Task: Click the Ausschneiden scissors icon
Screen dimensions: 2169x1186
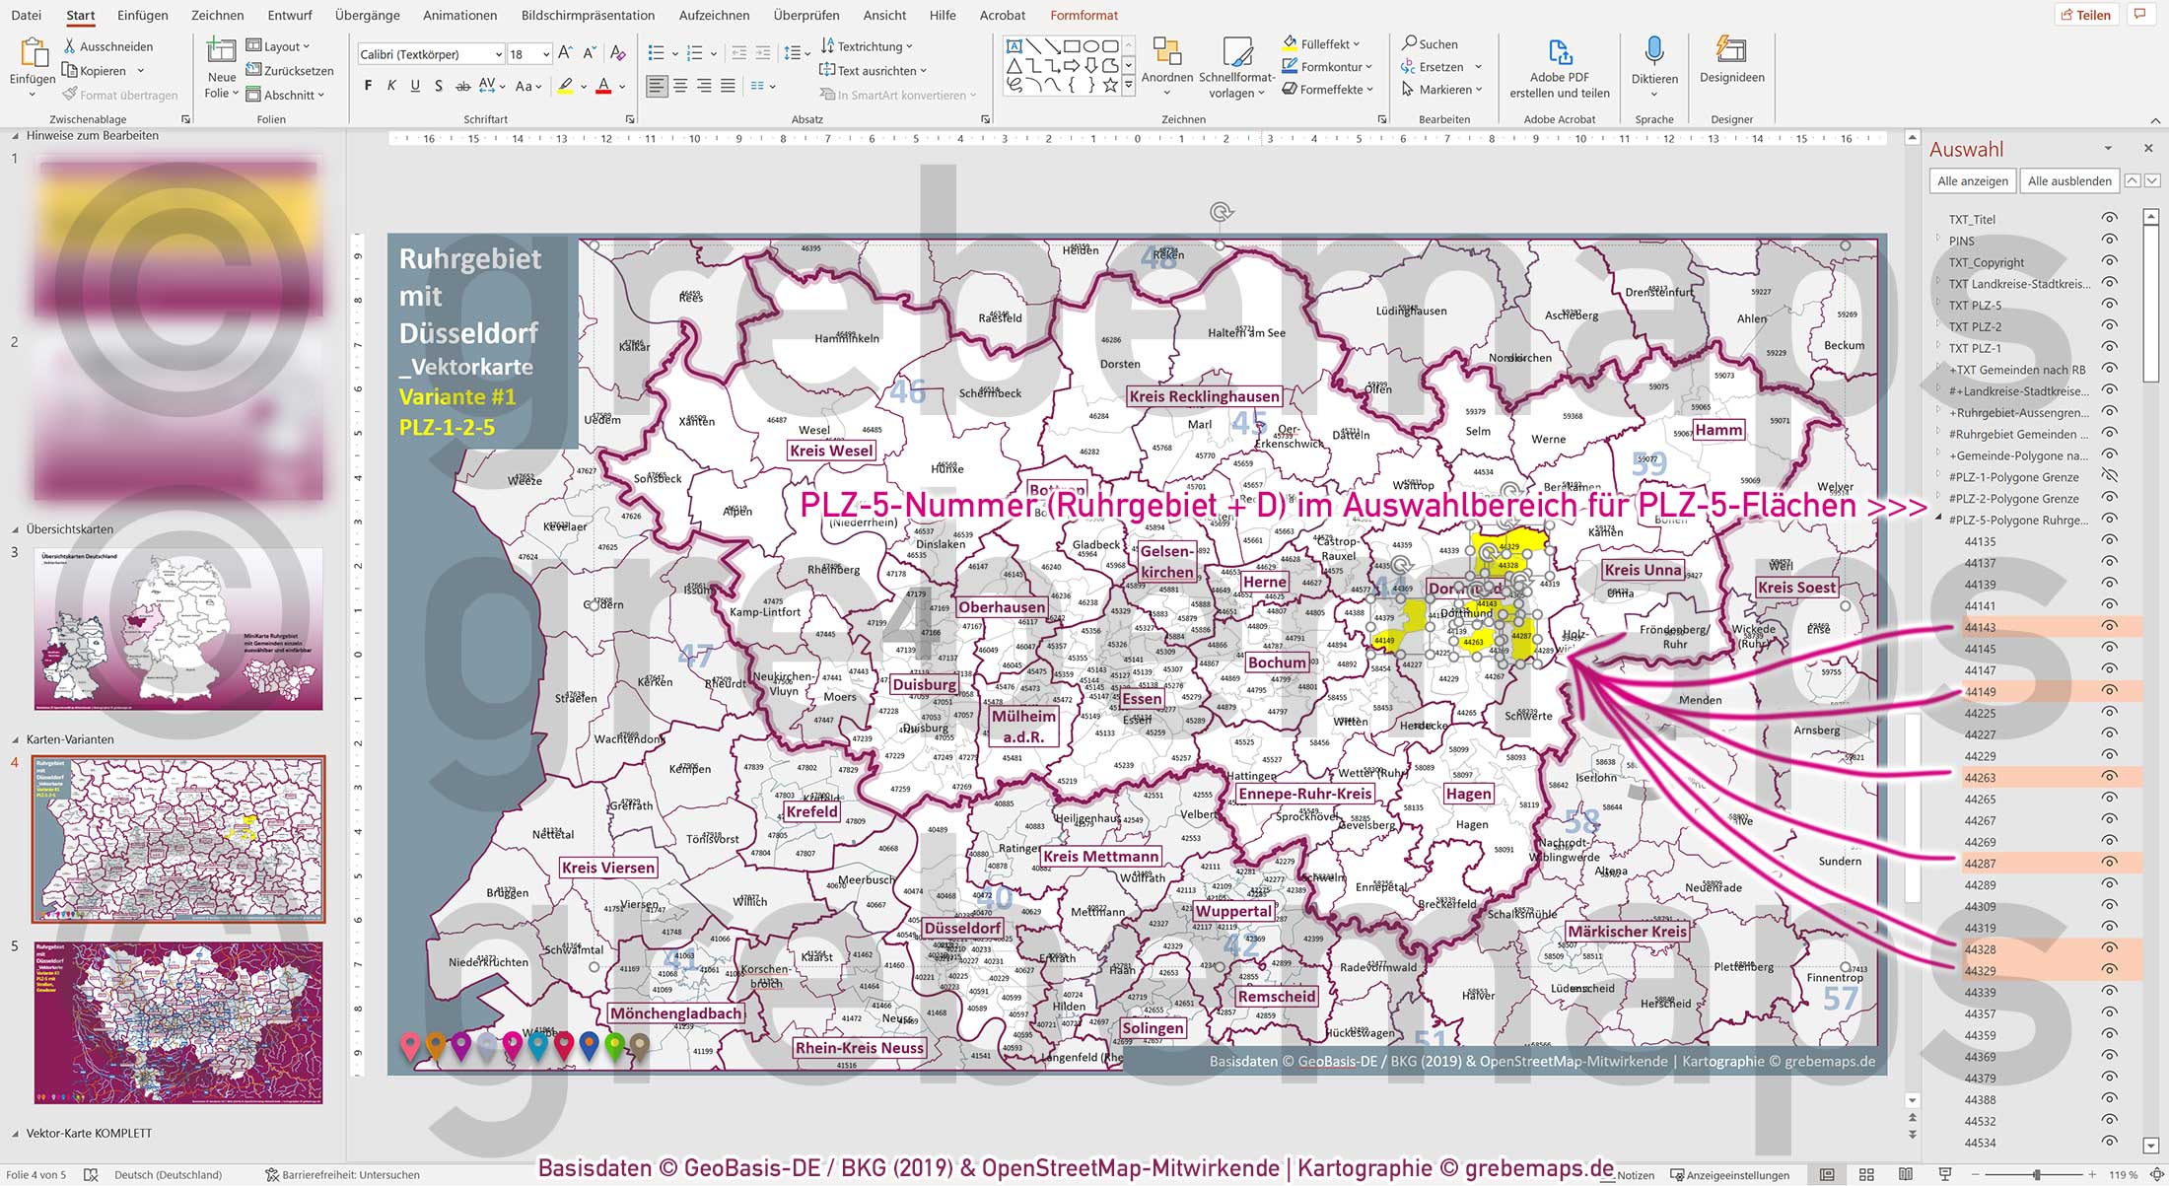Action: coord(72,45)
